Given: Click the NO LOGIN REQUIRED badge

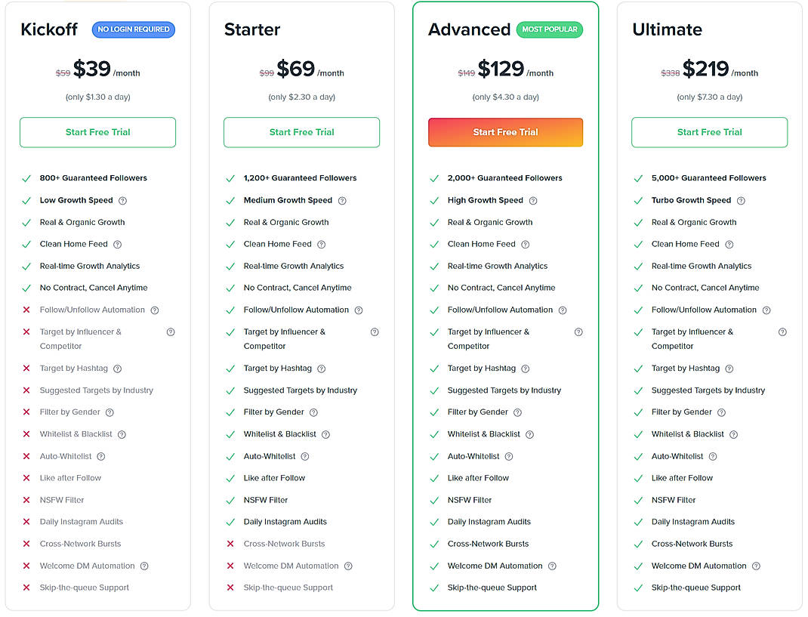Looking at the screenshot, I should tap(133, 29).
